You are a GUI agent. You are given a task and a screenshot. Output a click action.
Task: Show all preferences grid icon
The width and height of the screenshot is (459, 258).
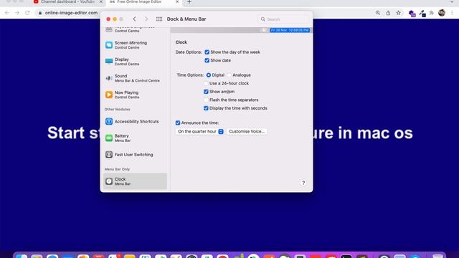pyautogui.click(x=159, y=19)
